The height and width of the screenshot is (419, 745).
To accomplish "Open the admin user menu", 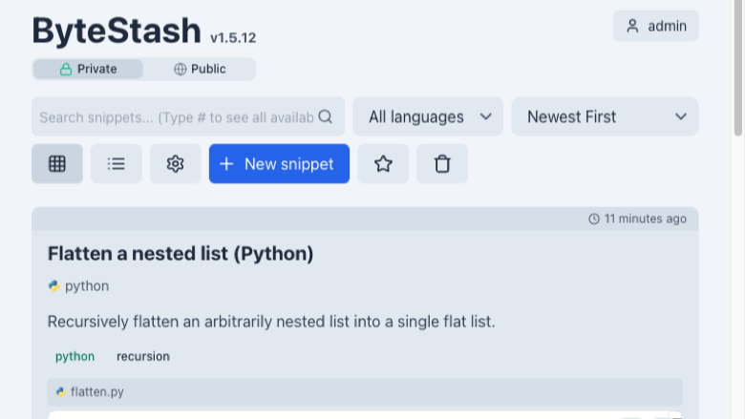I will [x=655, y=26].
